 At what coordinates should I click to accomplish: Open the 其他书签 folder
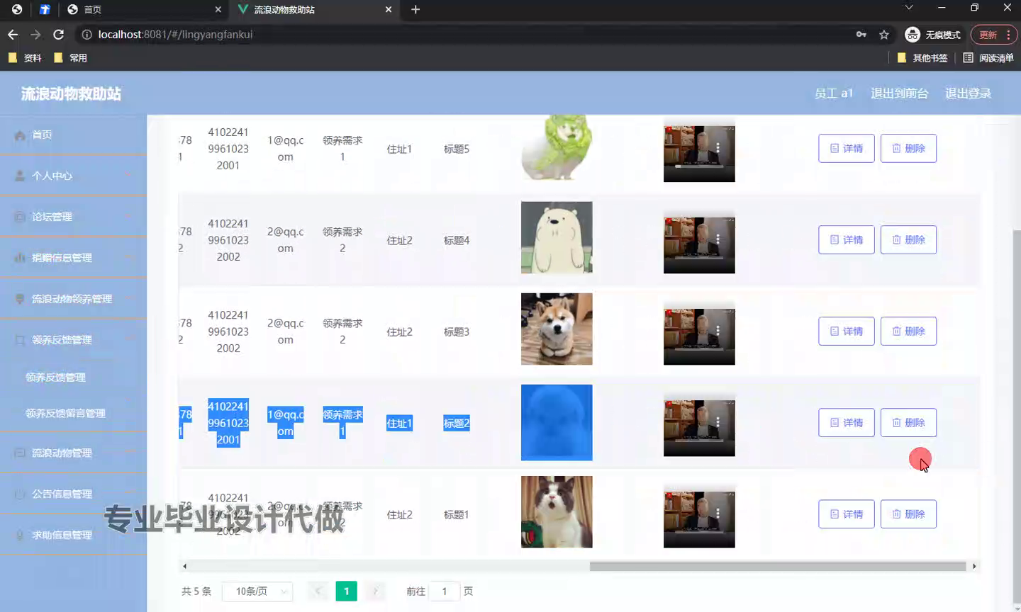(x=922, y=57)
